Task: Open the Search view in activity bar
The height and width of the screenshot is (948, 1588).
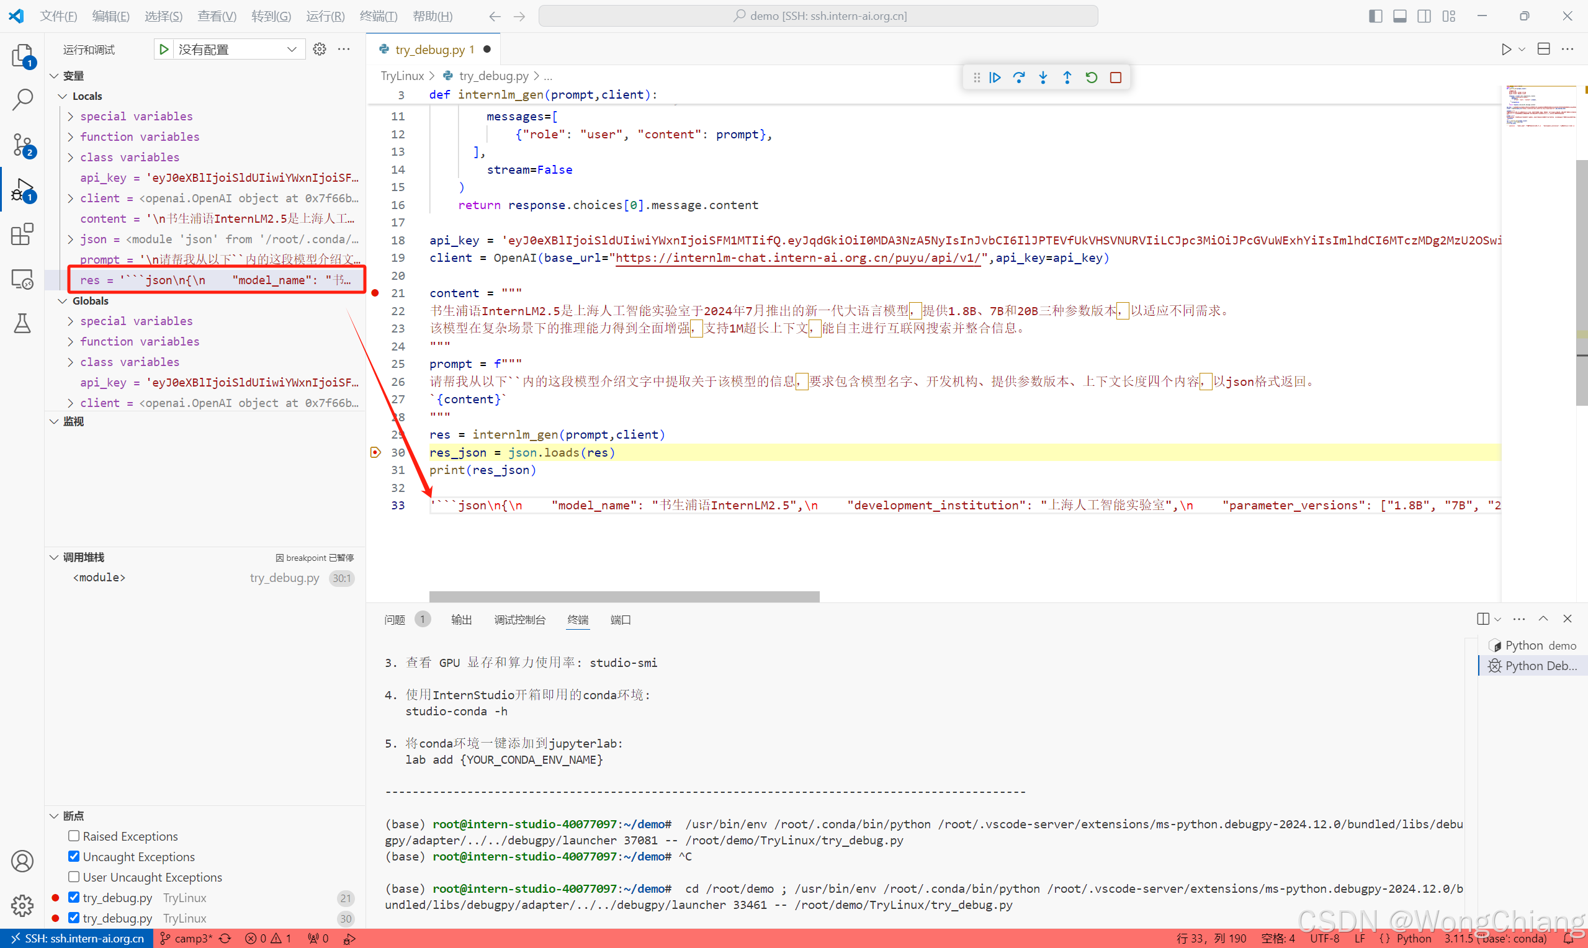Action: point(22,99)
